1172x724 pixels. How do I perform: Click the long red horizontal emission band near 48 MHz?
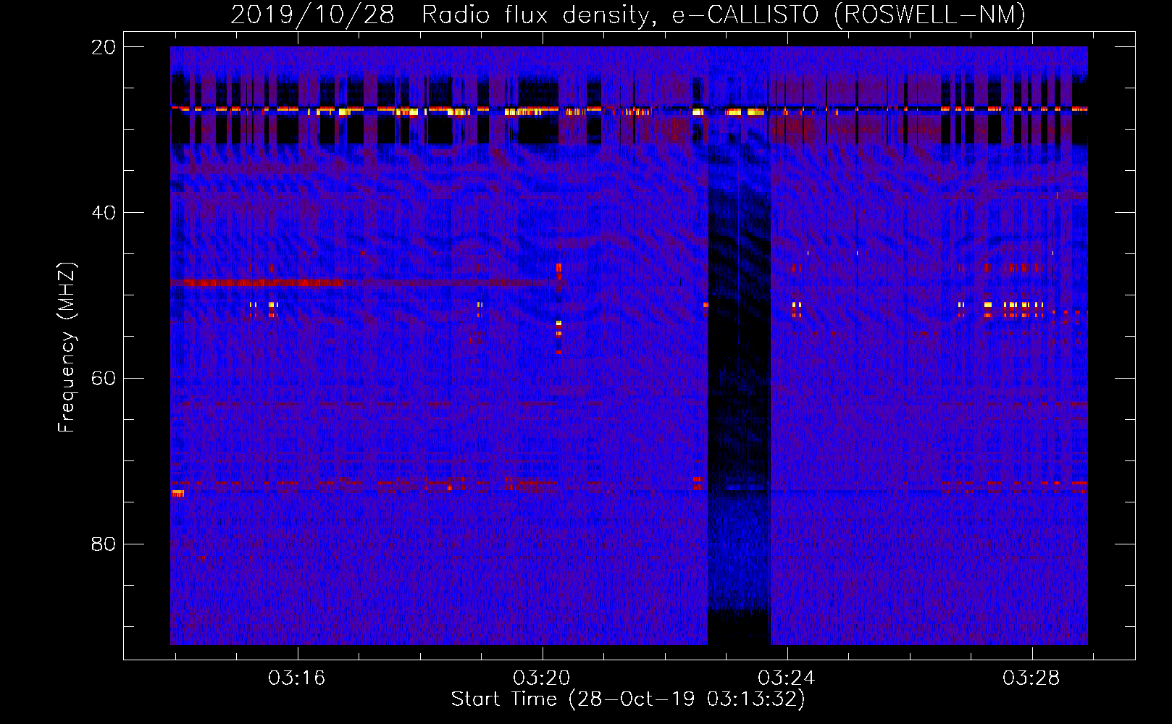366,282
